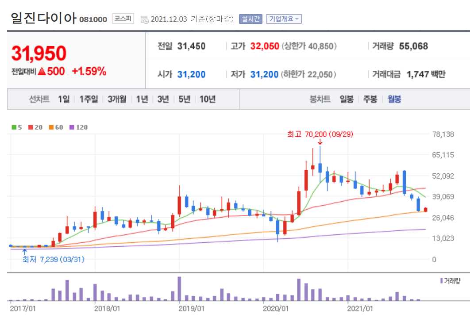Image resolution: width=470 pixels, height=318 pixels.
Task: Click the 최저 7,239 (03/31) marker
Action: click(54, 259)
